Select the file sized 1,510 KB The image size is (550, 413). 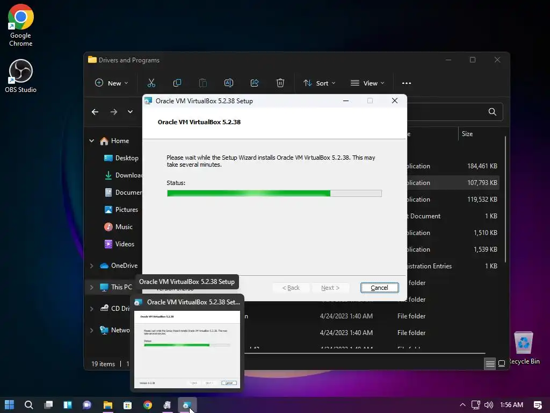pyautogui.click(x=452, y=233)
